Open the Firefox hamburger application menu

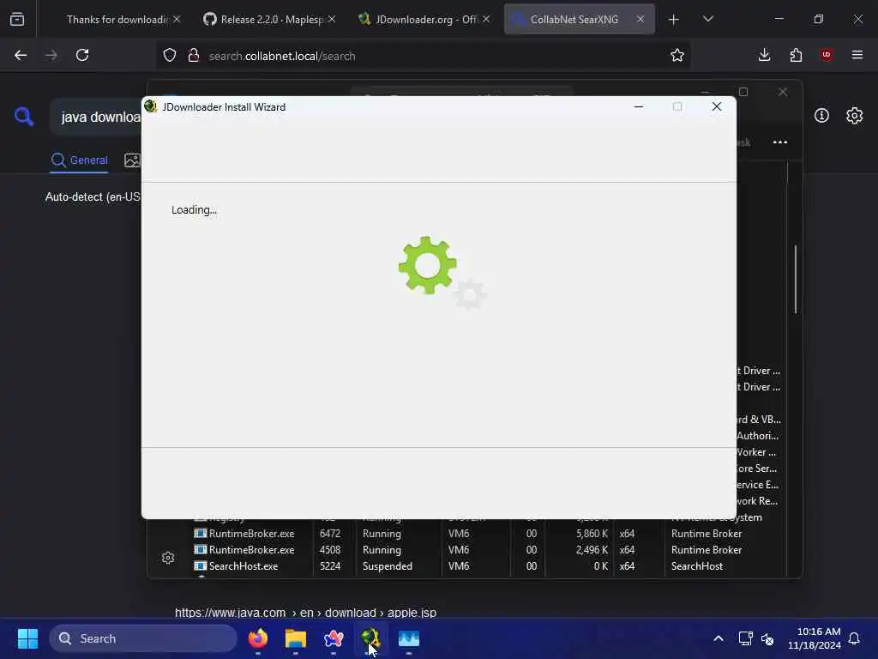(857, 55)
